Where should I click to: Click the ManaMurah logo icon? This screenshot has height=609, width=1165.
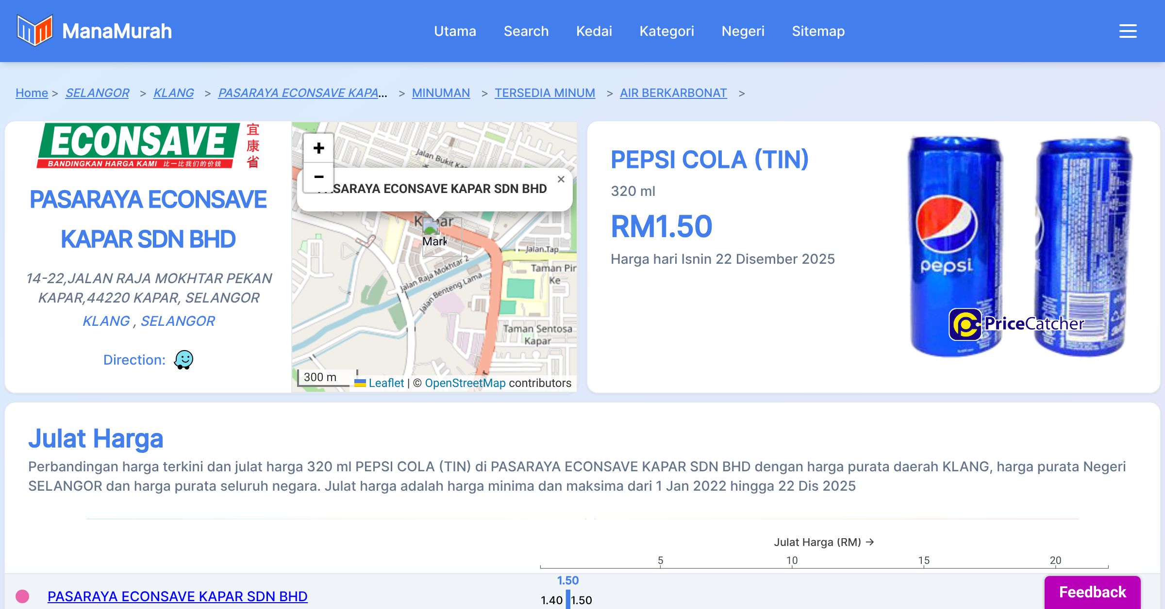pos(34,31)
